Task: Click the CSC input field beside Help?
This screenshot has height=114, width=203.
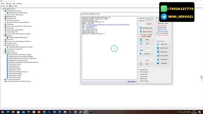Action: click(149, 50)
